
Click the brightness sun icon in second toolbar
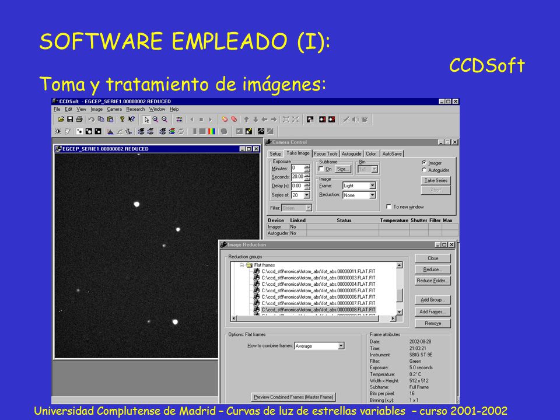(58, 131)
